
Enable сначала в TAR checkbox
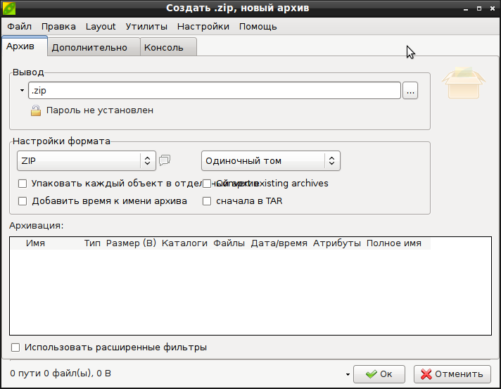(x=207, y=201)
